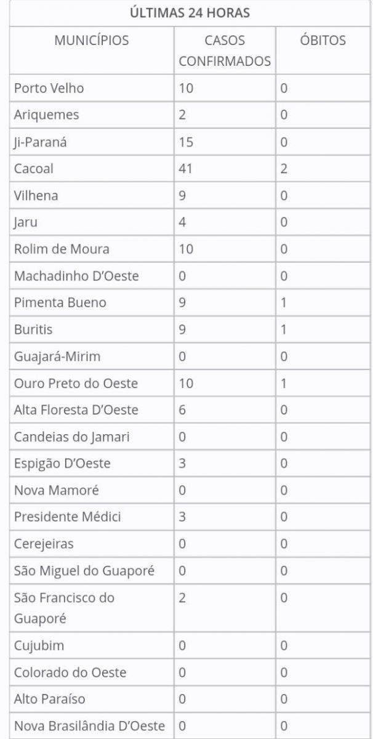Click Pimenta Bueno's deaths value
The width and height of the screenshot is (373, 739).
tap(284, 302)
